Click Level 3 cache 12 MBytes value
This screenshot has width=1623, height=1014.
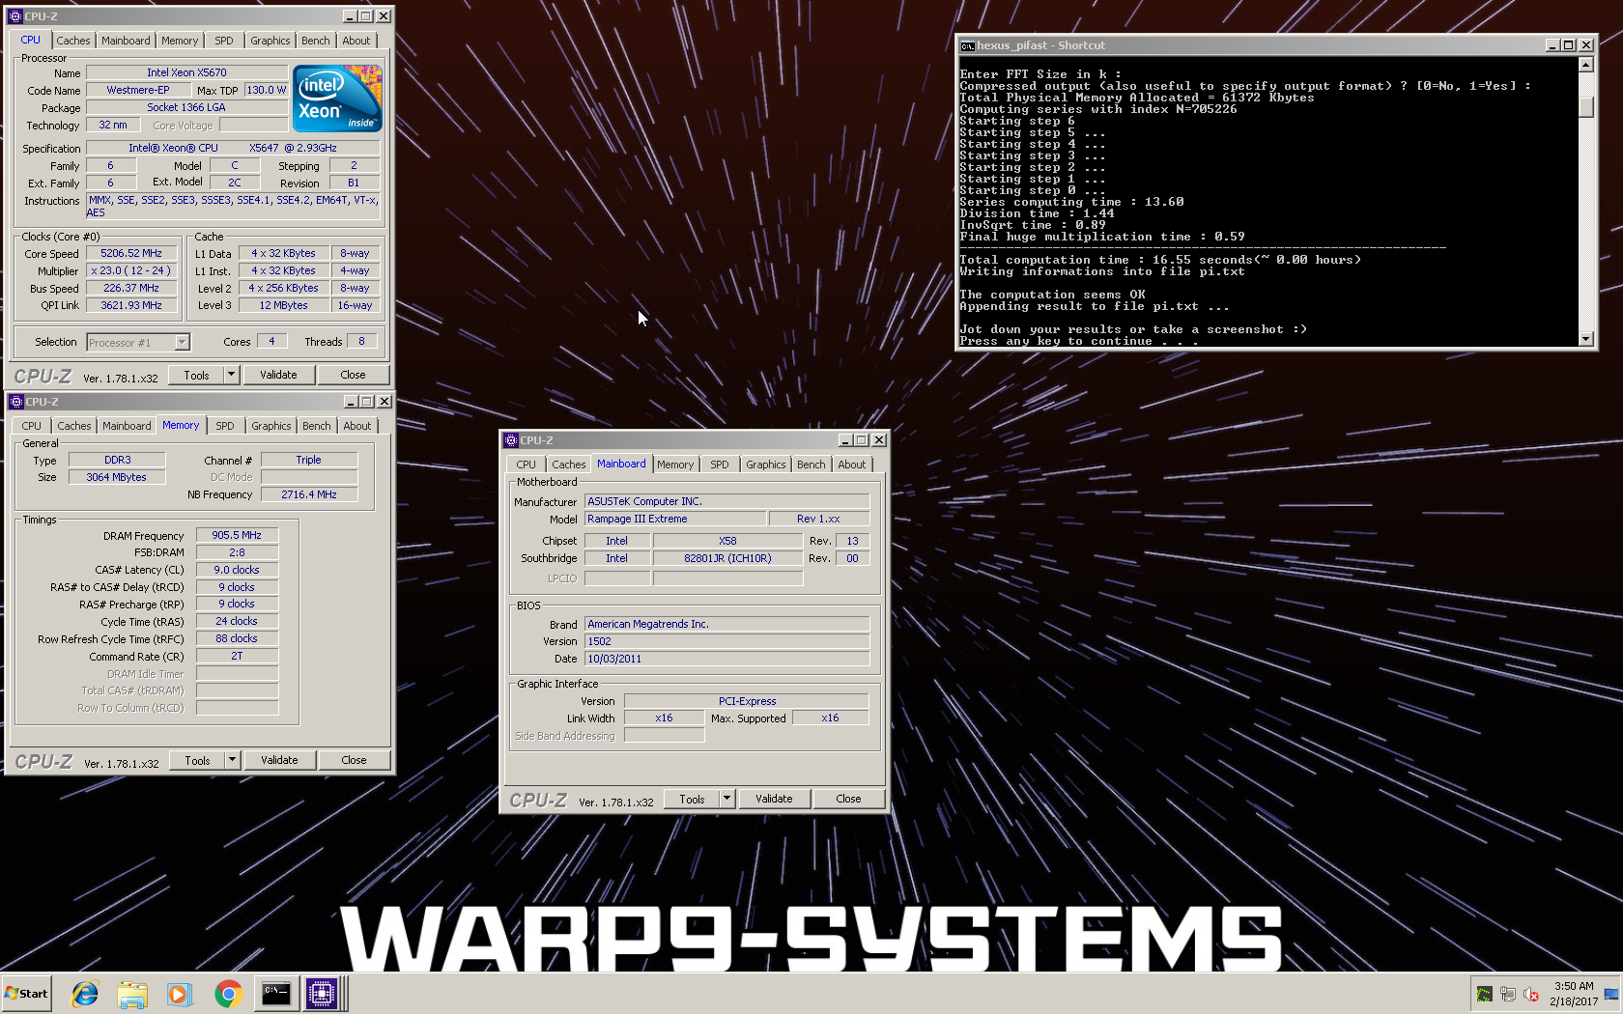[x=284, y=305]
